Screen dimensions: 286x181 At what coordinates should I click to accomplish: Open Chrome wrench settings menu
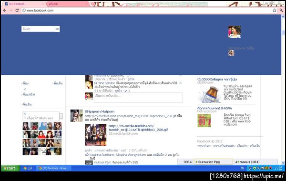coord(281,10)
